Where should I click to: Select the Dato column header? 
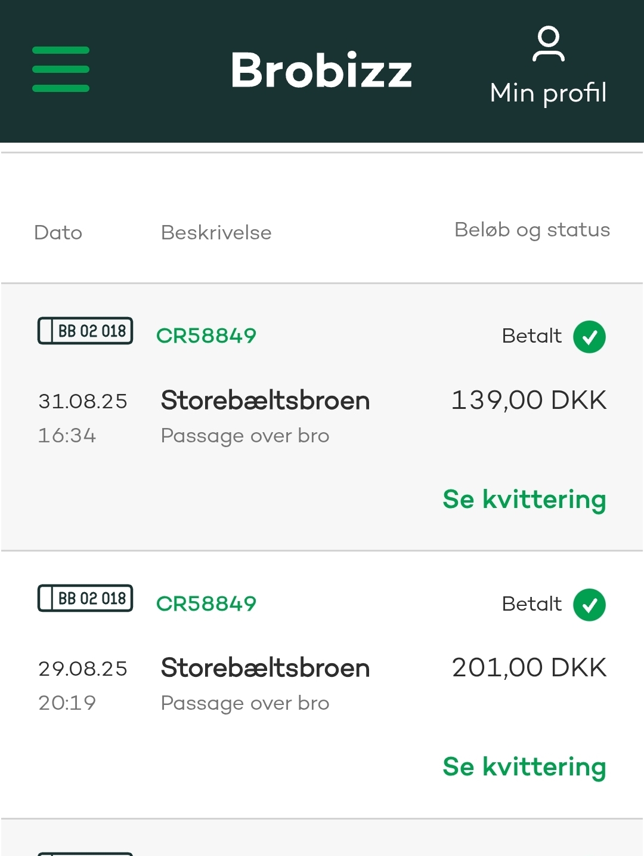[58, 233]
